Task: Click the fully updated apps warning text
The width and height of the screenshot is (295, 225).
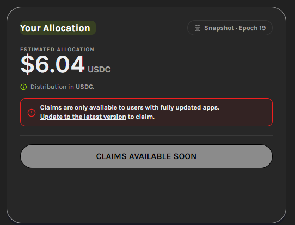Action: 130,107
